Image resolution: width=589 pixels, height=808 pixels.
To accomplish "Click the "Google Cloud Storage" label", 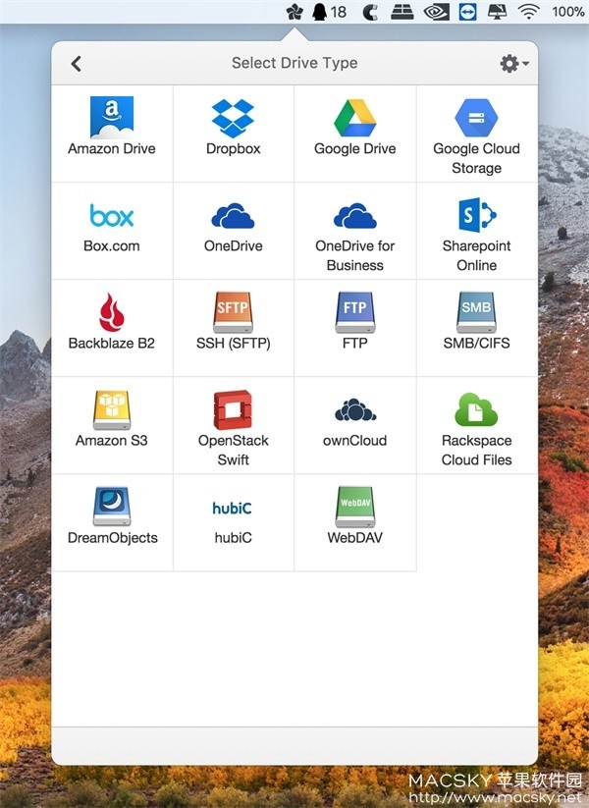I will 477,158.
